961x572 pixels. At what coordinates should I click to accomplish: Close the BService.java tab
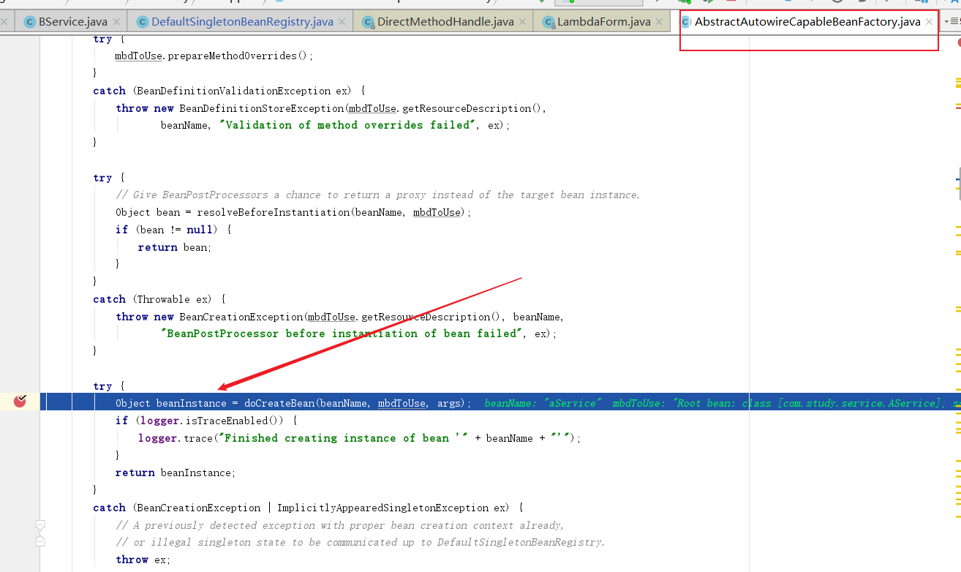117,22
